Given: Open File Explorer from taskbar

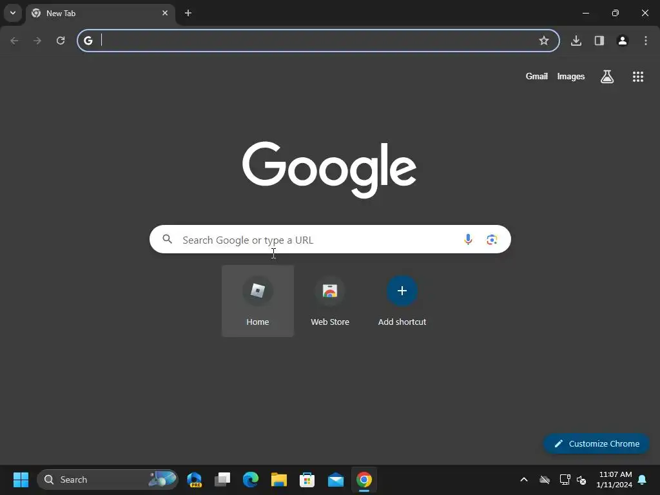Looking at the screenshot, I should coord(278,480).
